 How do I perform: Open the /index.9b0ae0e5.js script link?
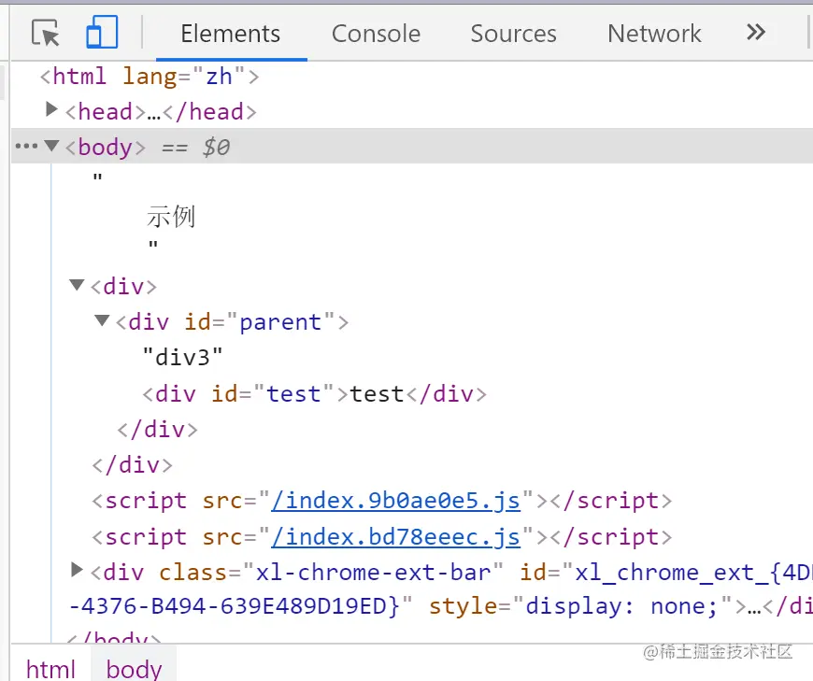point(395,501)
